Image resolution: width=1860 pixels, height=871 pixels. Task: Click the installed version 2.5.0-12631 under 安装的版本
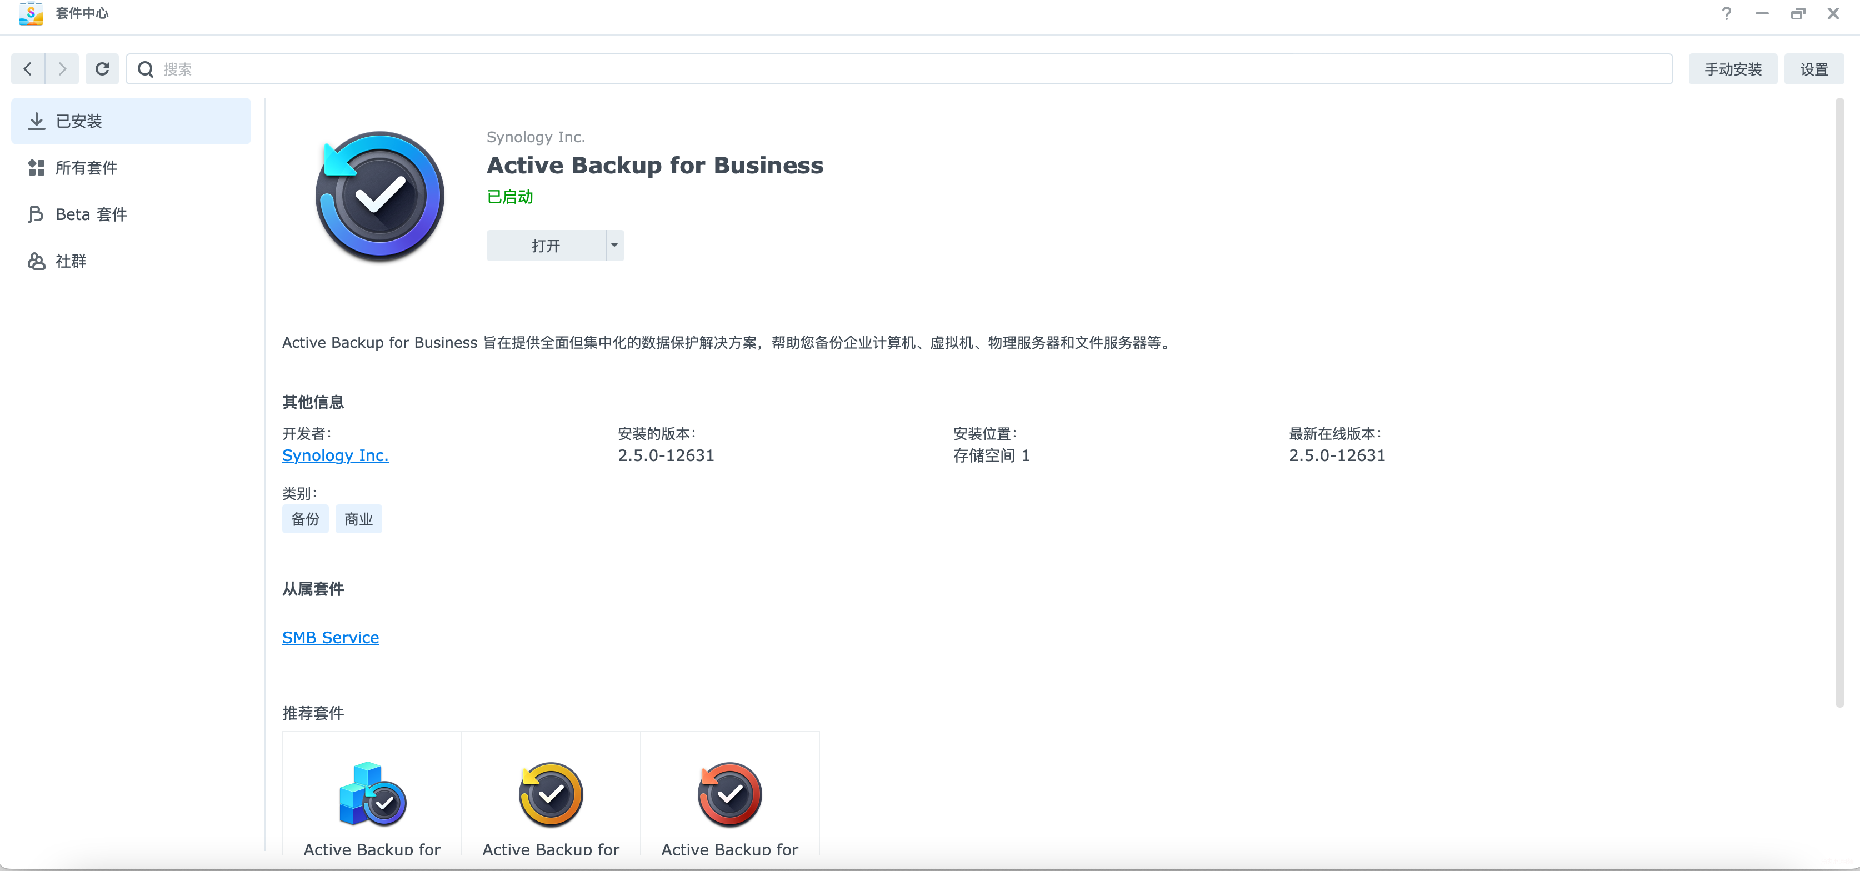pos(666,455)
